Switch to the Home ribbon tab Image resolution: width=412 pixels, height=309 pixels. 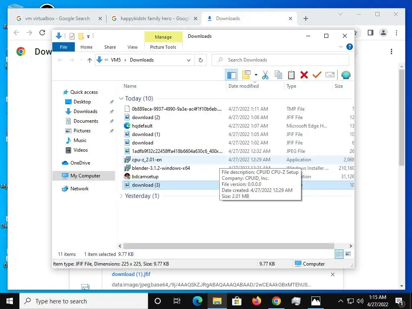87,47
